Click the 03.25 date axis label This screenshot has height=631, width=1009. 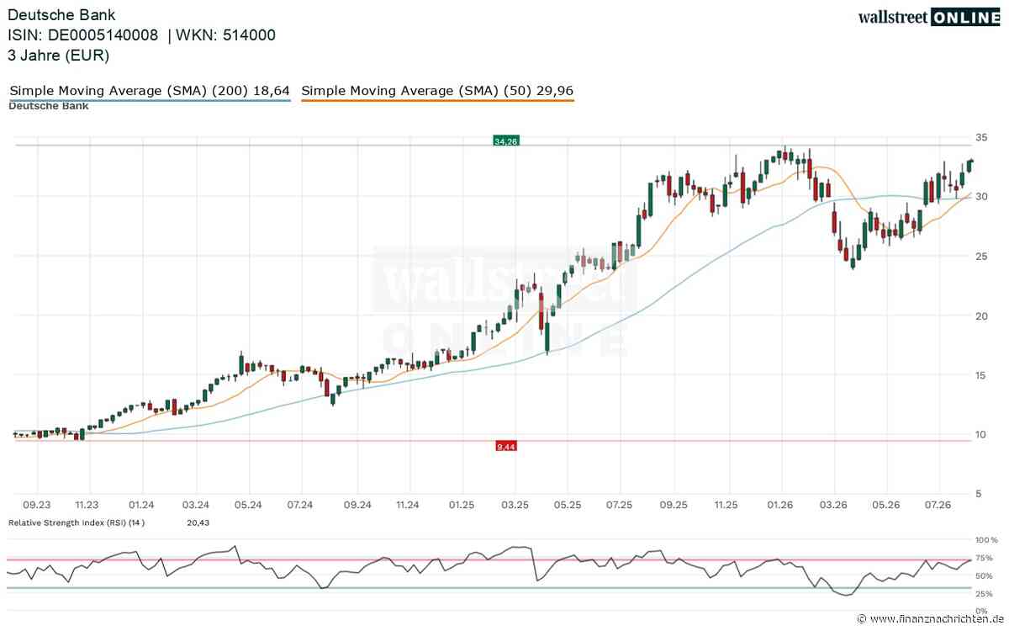click(x=515, y=505)
